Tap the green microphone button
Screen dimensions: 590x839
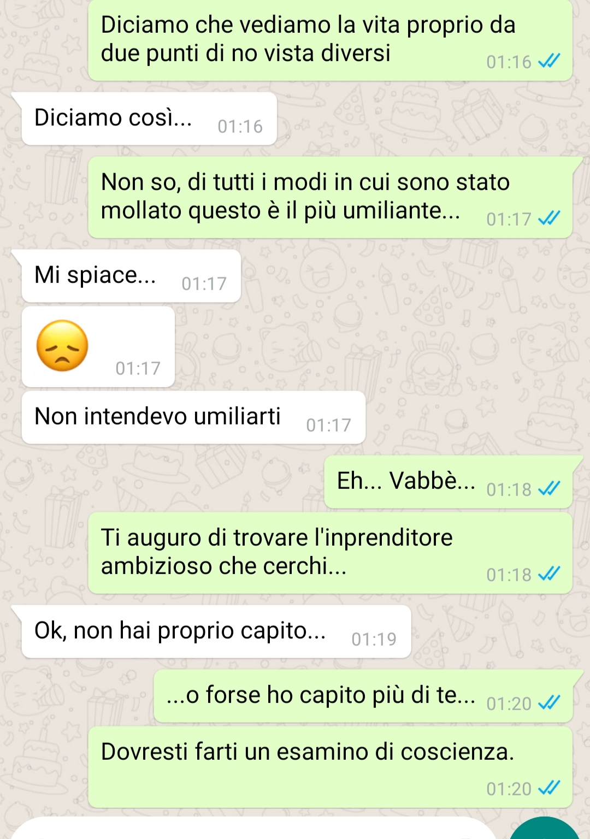[x=545, y=829]
